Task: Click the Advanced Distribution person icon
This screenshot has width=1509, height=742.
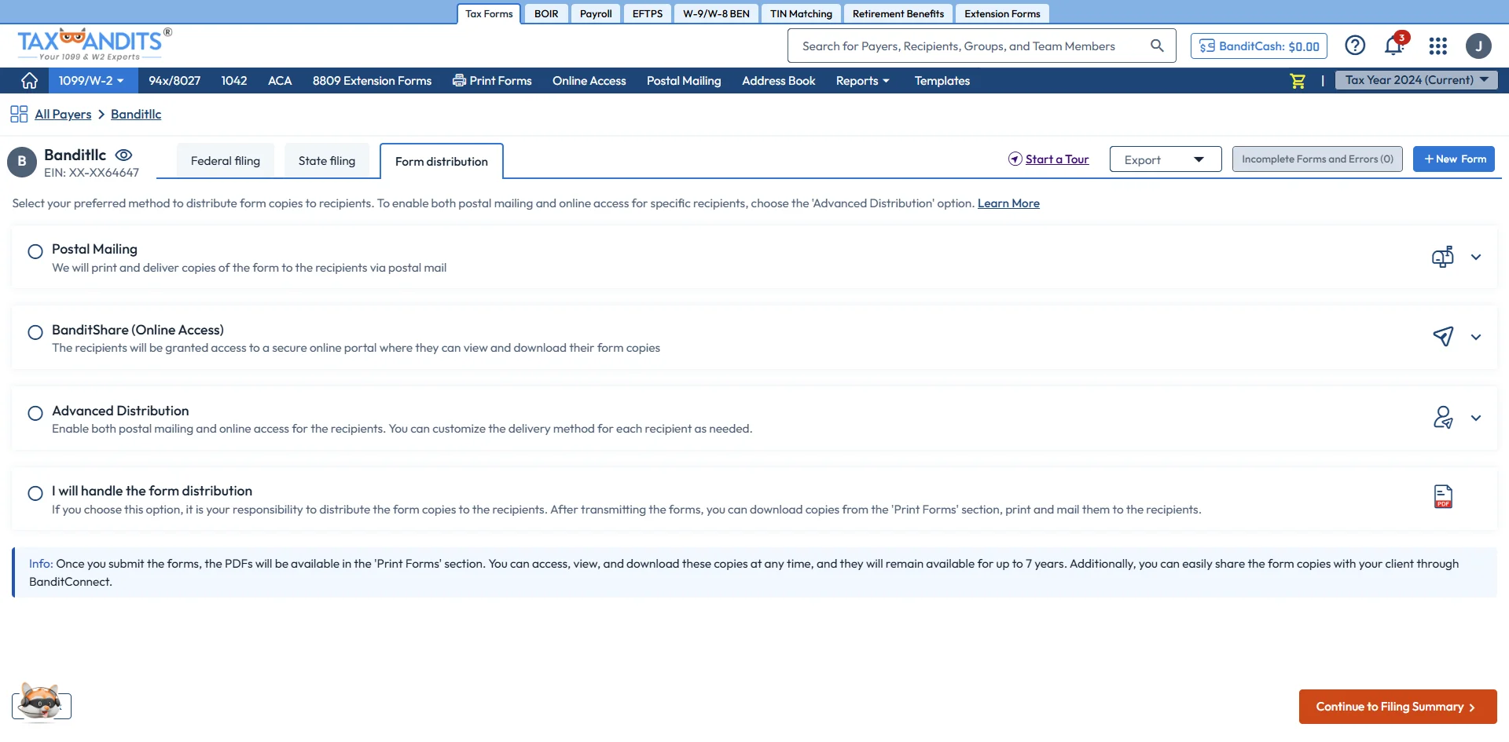Action: (x=1443, y=417)
